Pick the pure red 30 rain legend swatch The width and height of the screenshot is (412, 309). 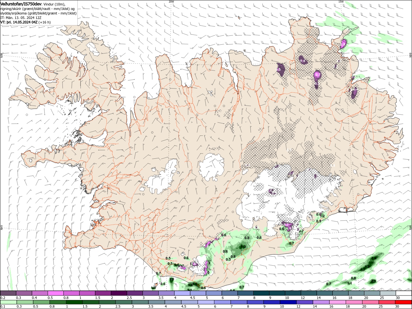click(404, 302)
